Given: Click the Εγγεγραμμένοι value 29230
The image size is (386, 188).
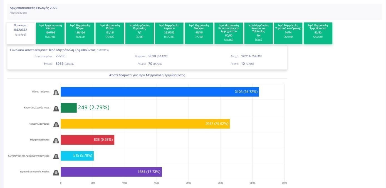Looking at the screenshot, I should [61, 56].
